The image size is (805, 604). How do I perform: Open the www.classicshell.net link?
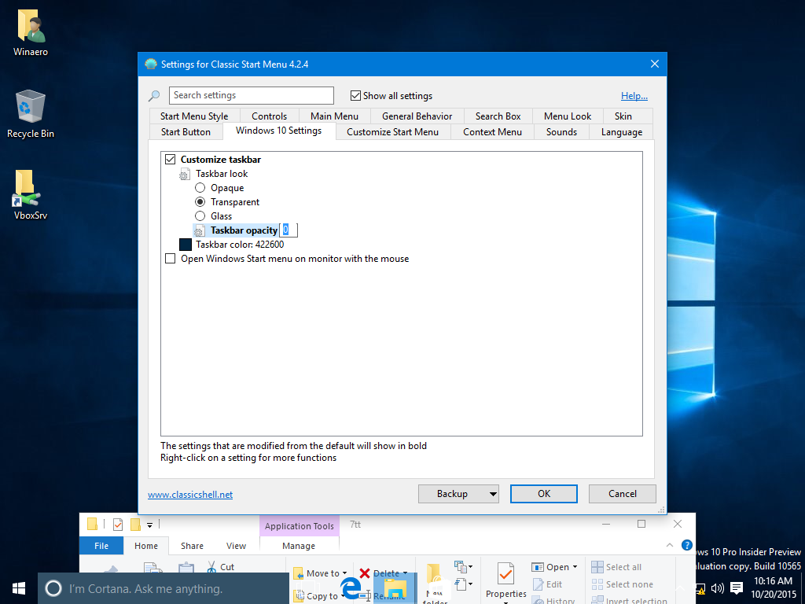[190, 495]
